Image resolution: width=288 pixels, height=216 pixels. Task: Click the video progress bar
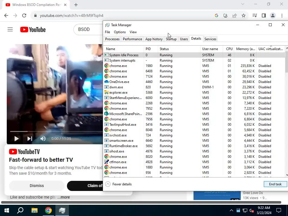click(56, 132)
